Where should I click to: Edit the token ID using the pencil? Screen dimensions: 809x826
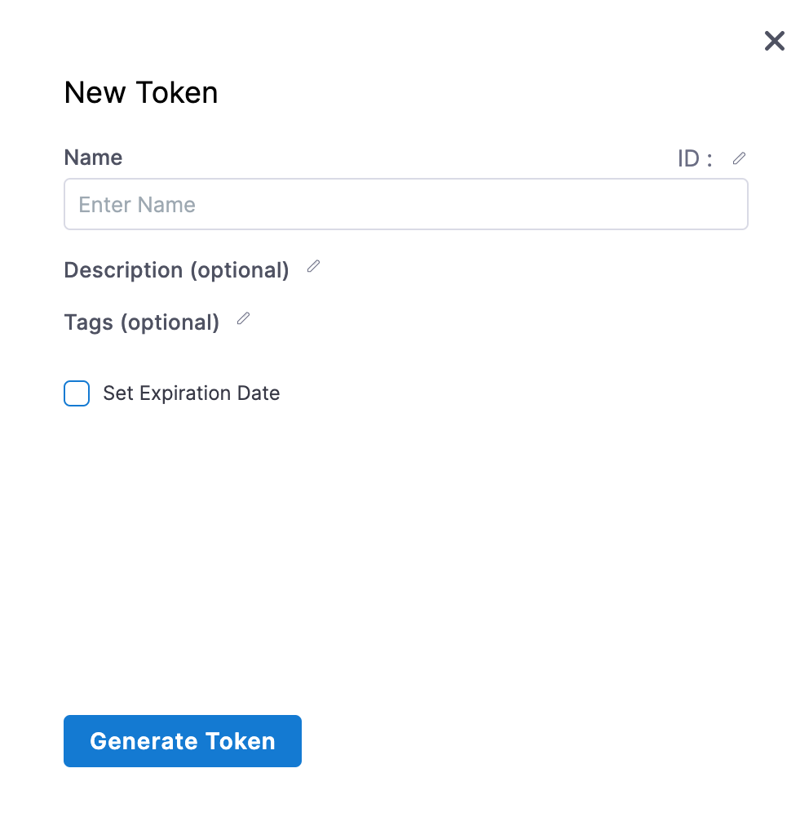pos(739,158)
